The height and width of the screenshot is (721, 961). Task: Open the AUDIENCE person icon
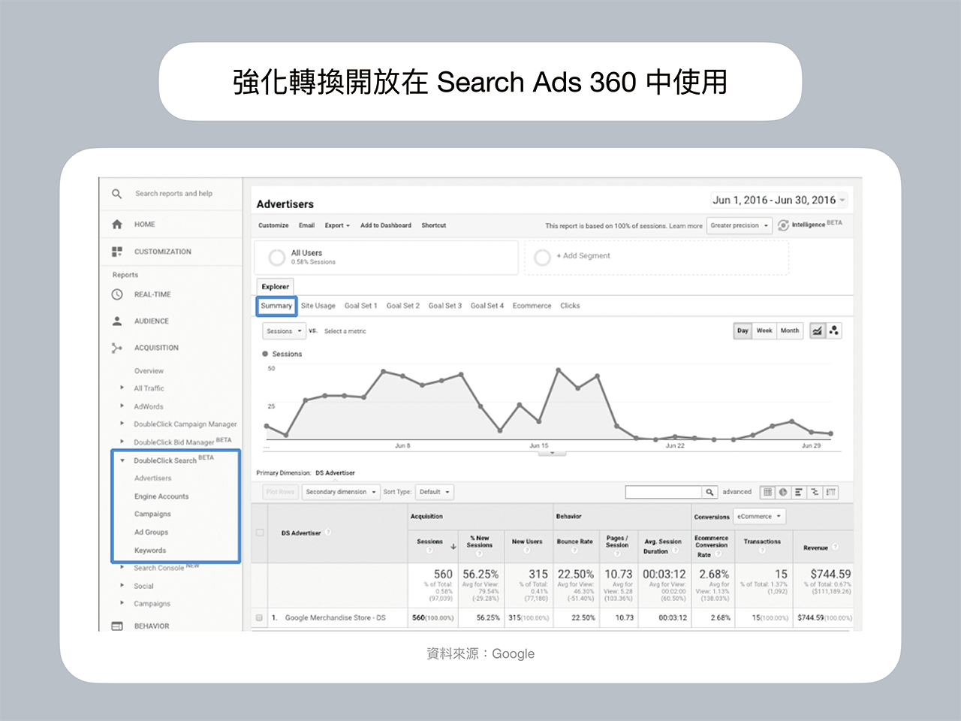coord(116,321)
